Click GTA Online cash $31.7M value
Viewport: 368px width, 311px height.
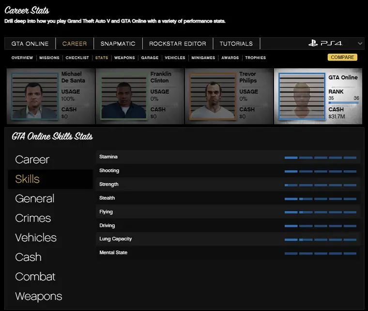tap(337, 116)
